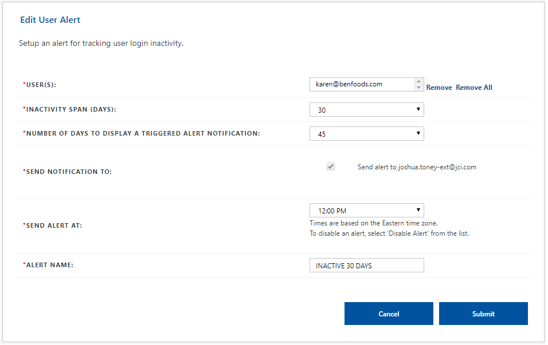Toggle the send alert checkbox
The image size is (548, 345).
click(331, 166)
